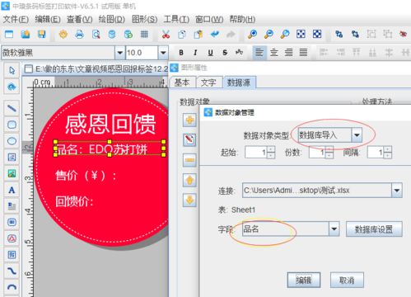This screenshot has height=297, width=411.
Task: Apply Italic formatting
Action: click(x=195, y=53)
